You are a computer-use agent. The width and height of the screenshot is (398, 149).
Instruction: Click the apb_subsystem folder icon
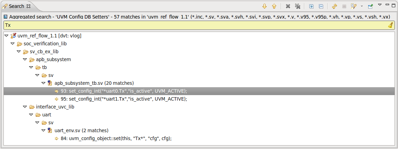[x=32, y=60]
